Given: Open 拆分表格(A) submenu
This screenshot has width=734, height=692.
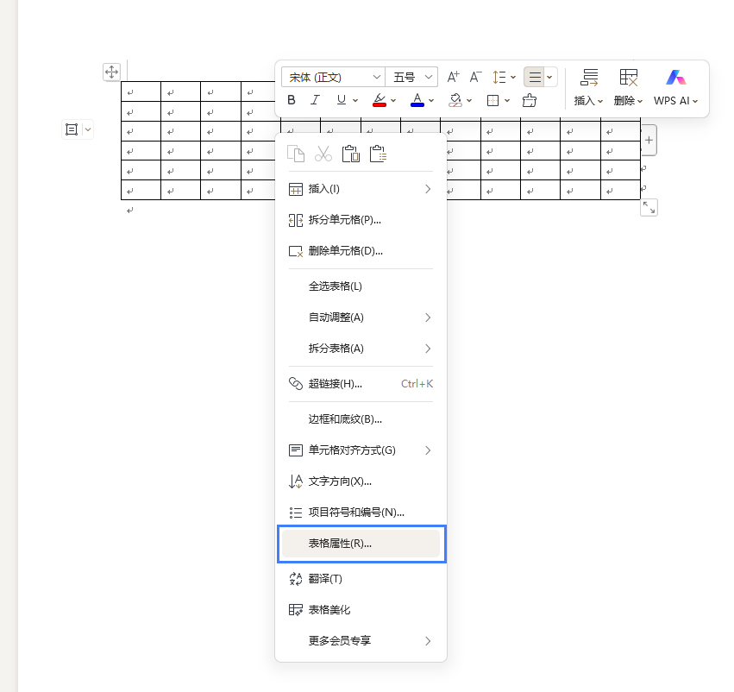Looking at the screenshot, I should pos(361,349).
